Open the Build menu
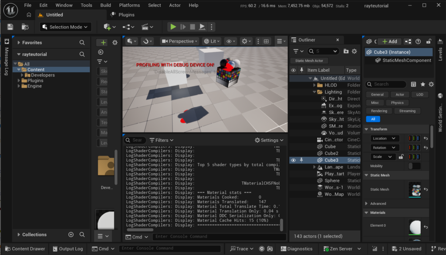Screen dimensions: 446x255 tap(105, 5)
